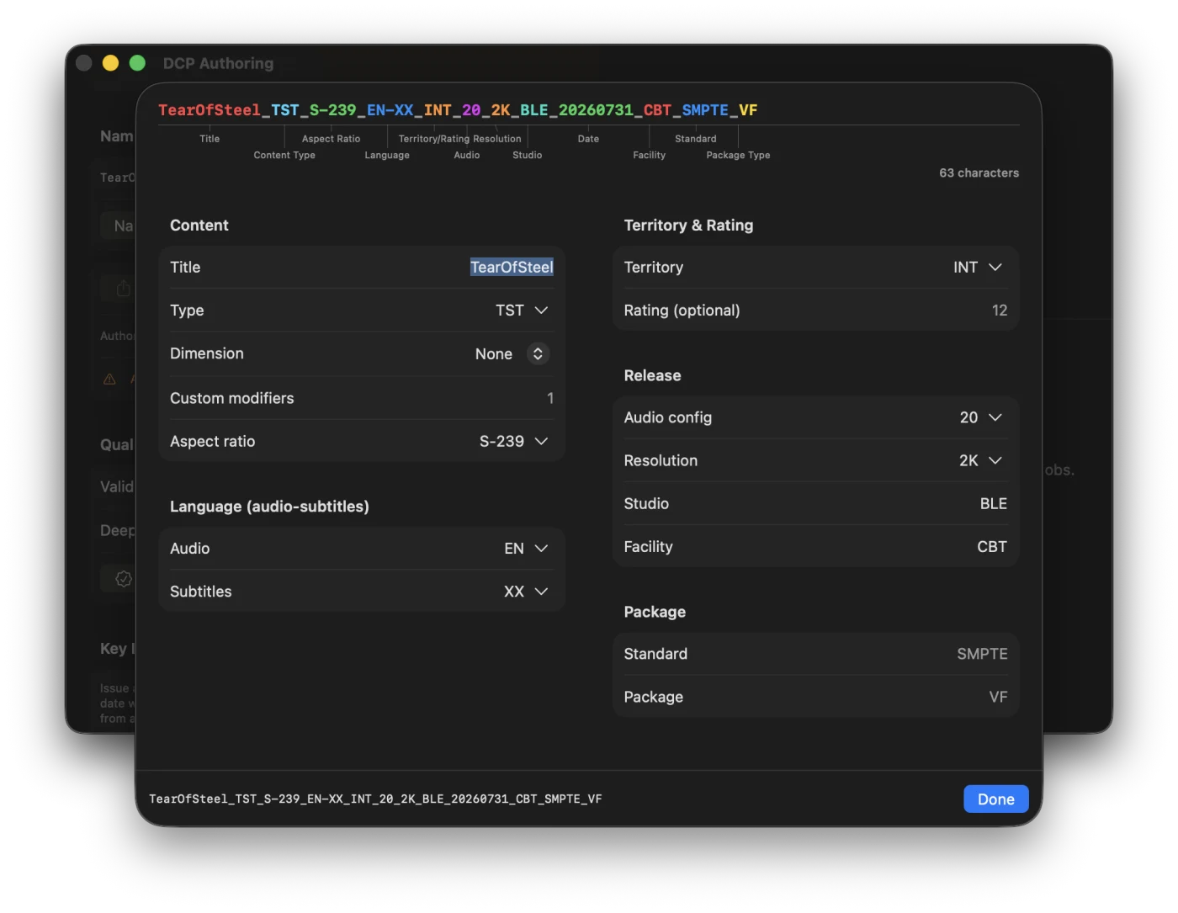The height and width of the screenshot is (913, 1178).
Task: Click the "Territory/Rating" legend label
Action: [x=434, y=139]
